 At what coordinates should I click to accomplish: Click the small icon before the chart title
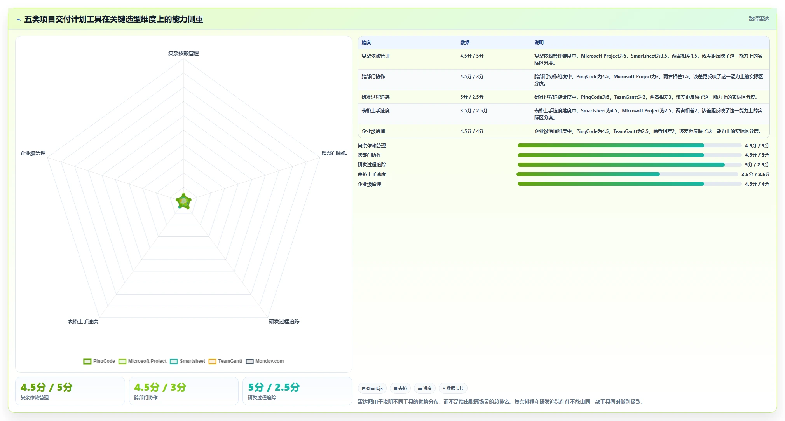(18, 19)
